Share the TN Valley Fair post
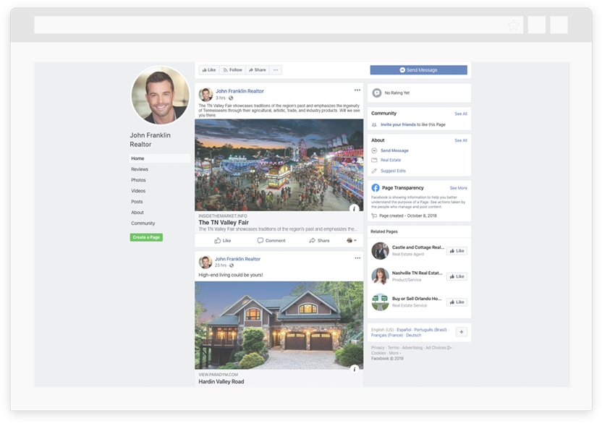Image resolution: width=602 pixels, height=439 pixels. (x=319, y=241)
